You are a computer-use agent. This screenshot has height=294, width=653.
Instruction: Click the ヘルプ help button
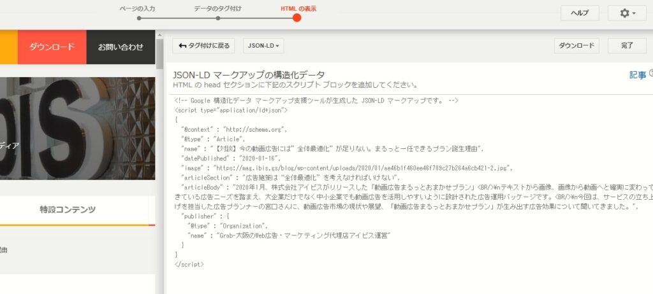pyautogui.click(x=580, y=13)
